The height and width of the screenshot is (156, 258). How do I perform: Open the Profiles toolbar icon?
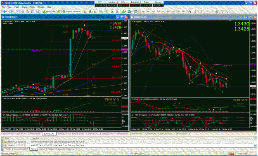pos(11,12)
